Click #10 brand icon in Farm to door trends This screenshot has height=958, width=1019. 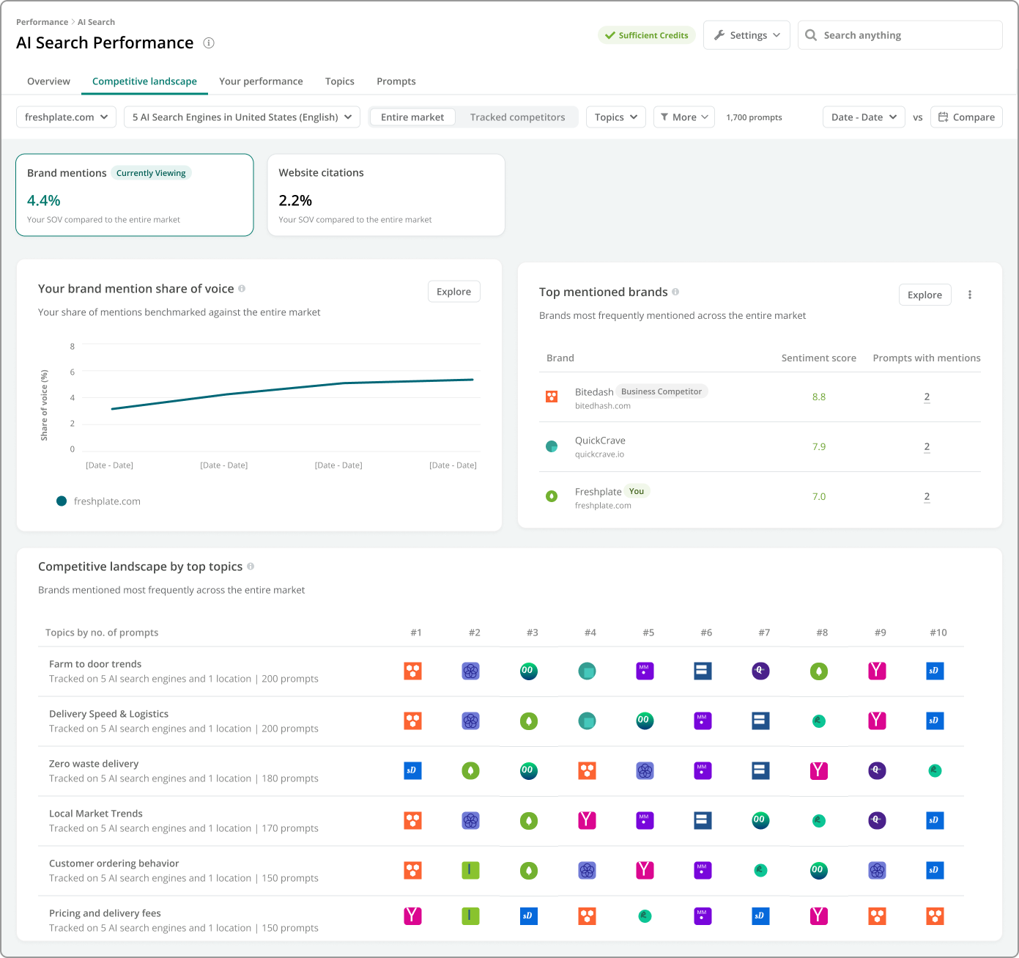pyautogui.click(x=935, y=671)
